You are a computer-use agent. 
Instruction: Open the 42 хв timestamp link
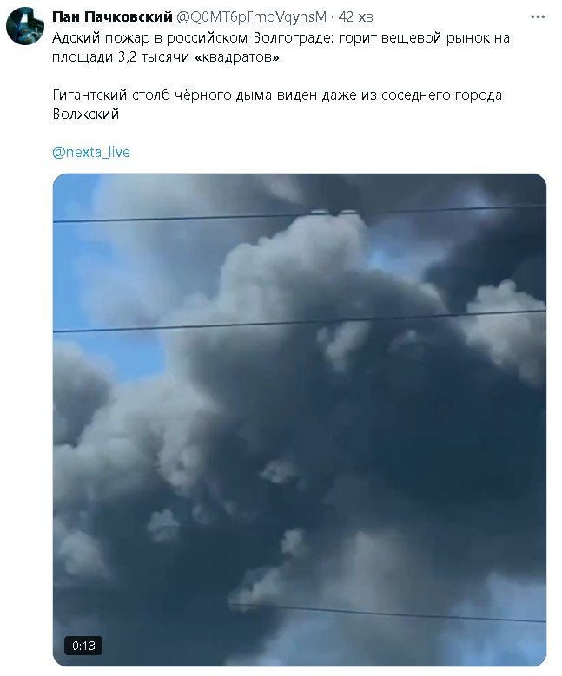point(355,16)
